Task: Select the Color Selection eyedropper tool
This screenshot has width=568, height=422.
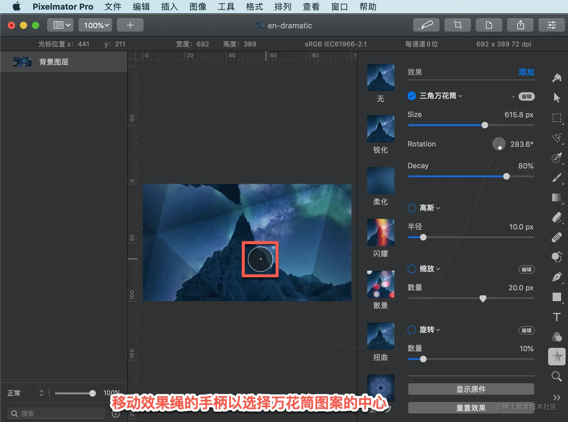Action: tap(557, 158)
